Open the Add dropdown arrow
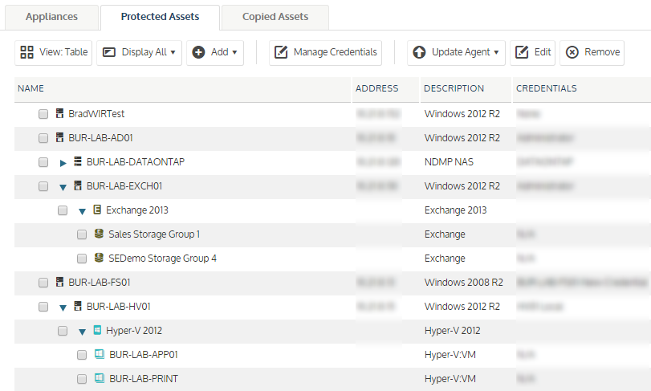Image resolution: width=651 pixels, height=391 pixels. click(234, 53)
